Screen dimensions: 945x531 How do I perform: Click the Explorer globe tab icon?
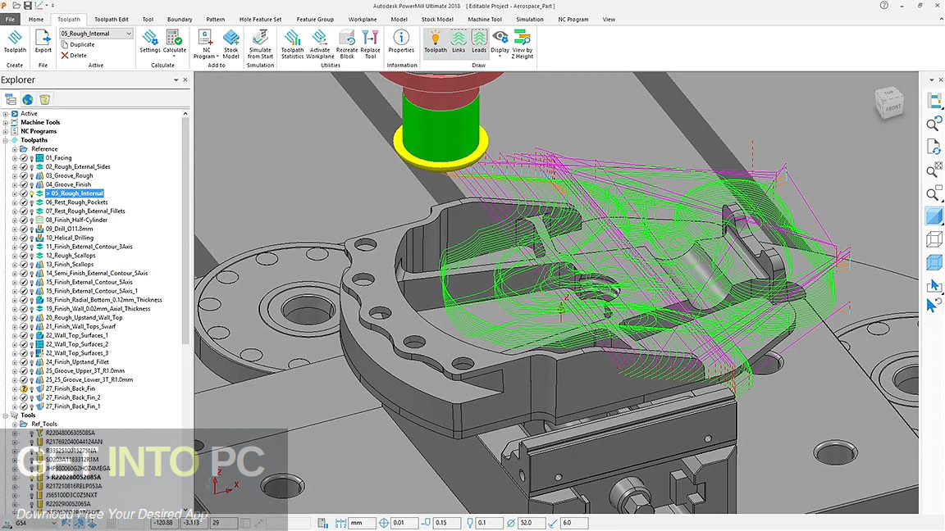click(28, 99)
